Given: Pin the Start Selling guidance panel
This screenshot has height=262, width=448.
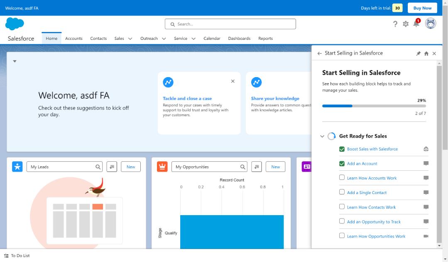Looking at the screenshot, I should 418,53.
